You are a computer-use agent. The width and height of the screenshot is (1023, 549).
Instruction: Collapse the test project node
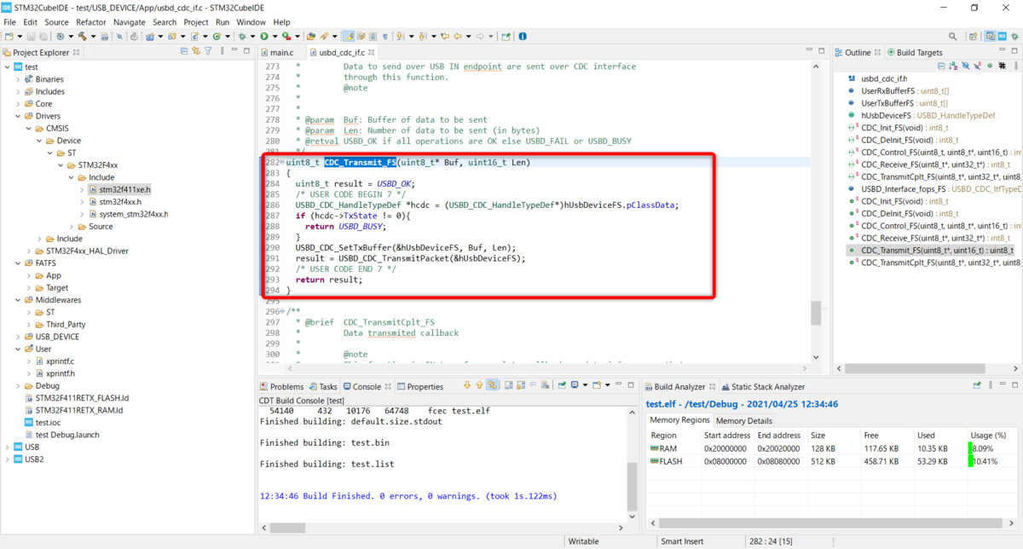coord(7,66)
